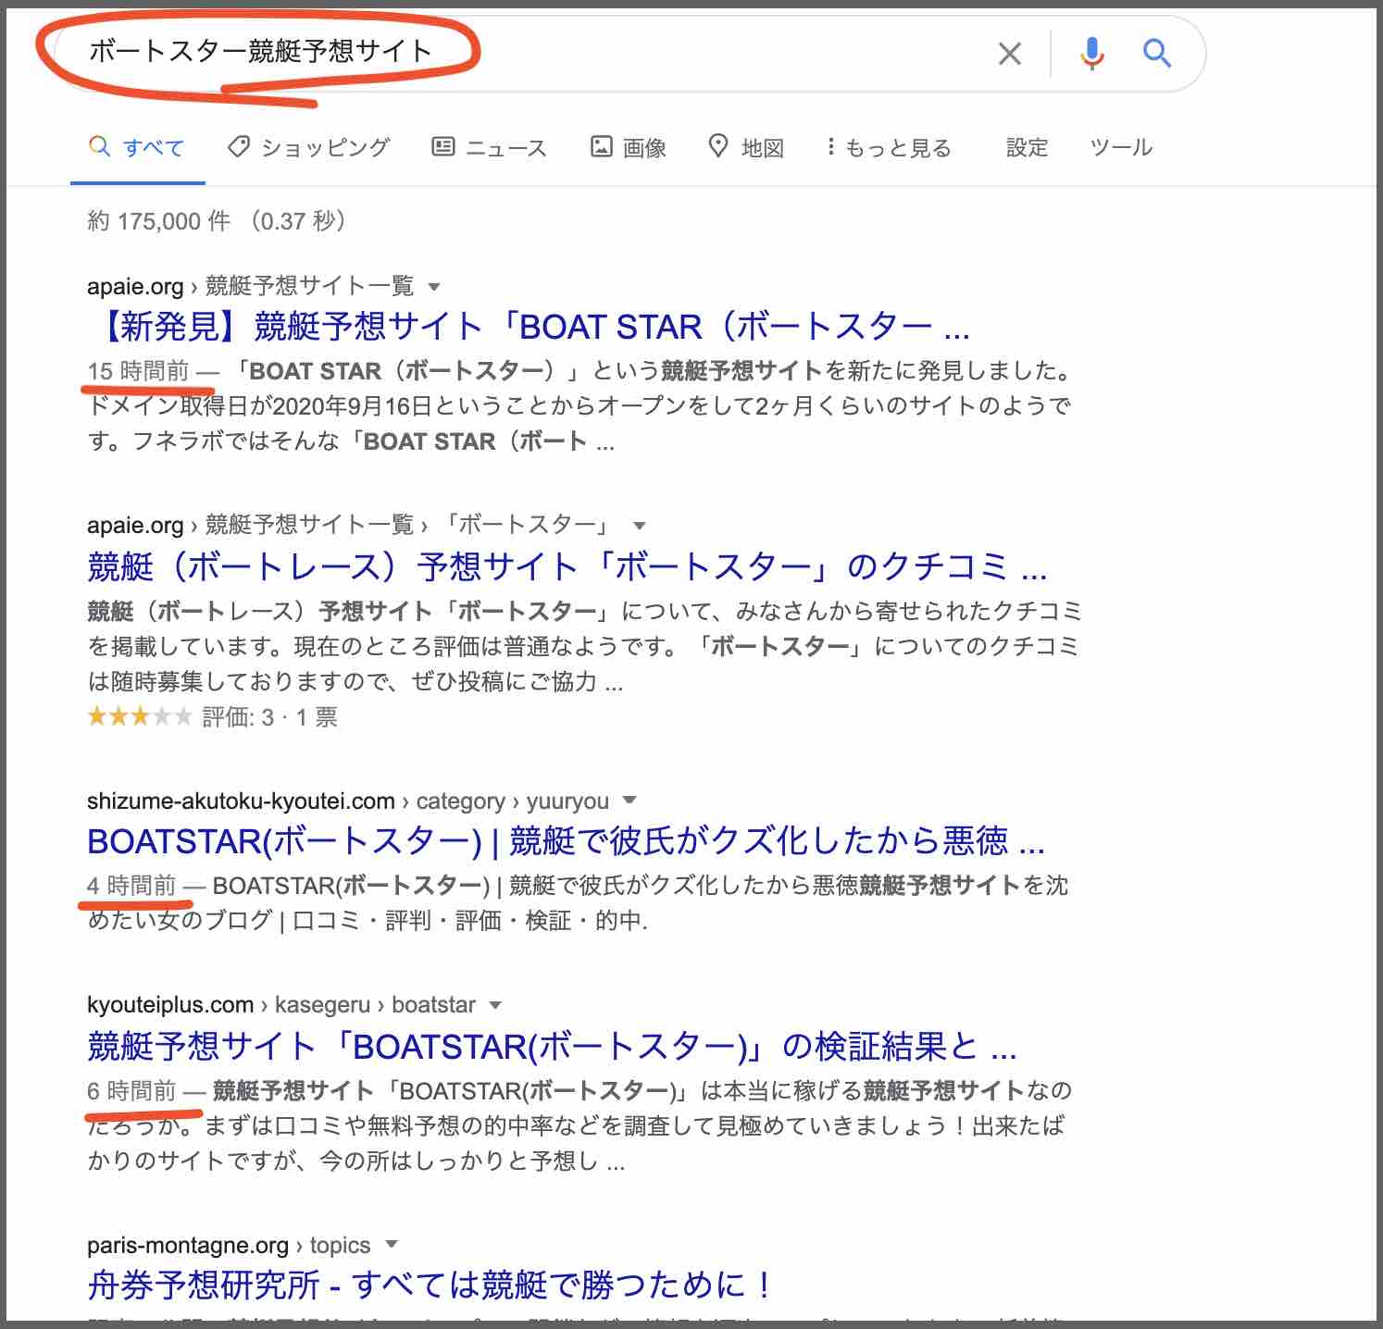Click the magnifier icon on the すべて tab

click(100, 146)
